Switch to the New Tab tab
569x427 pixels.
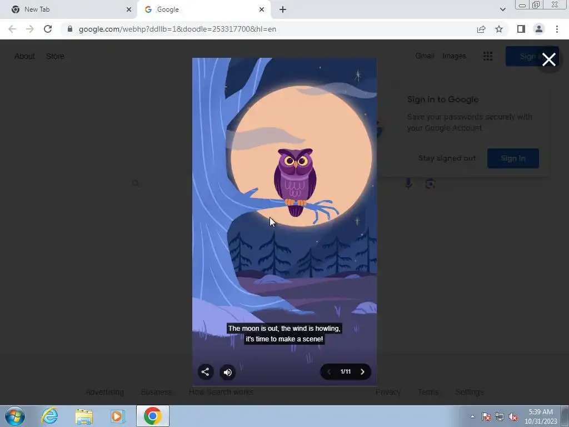tap(69, 9)
